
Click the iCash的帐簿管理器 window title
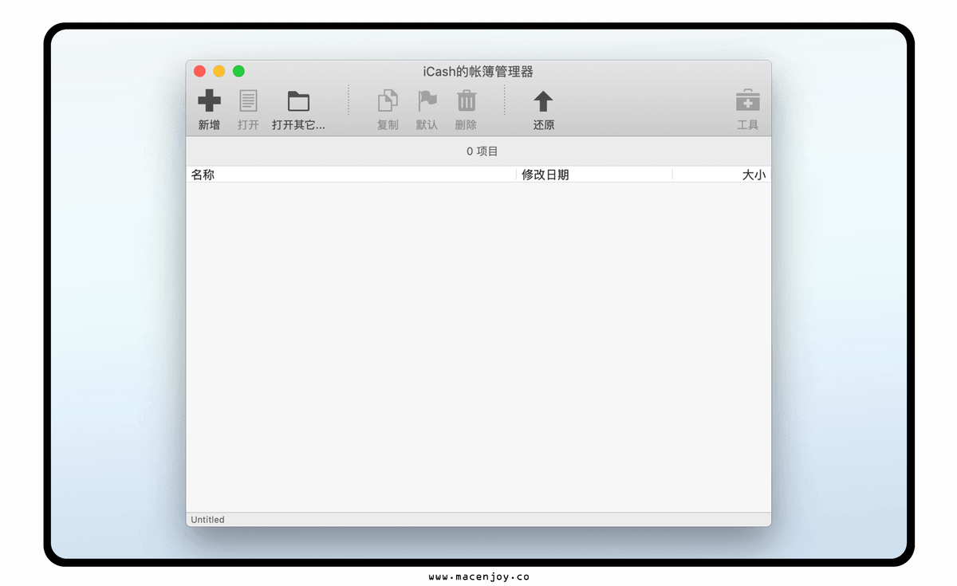478,72
